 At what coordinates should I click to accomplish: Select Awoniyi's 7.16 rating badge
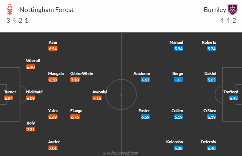97,98
